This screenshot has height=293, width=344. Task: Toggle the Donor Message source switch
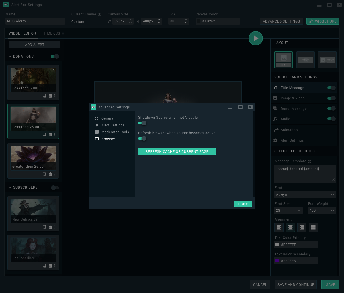pyautogui.click(x=331, y=108)
